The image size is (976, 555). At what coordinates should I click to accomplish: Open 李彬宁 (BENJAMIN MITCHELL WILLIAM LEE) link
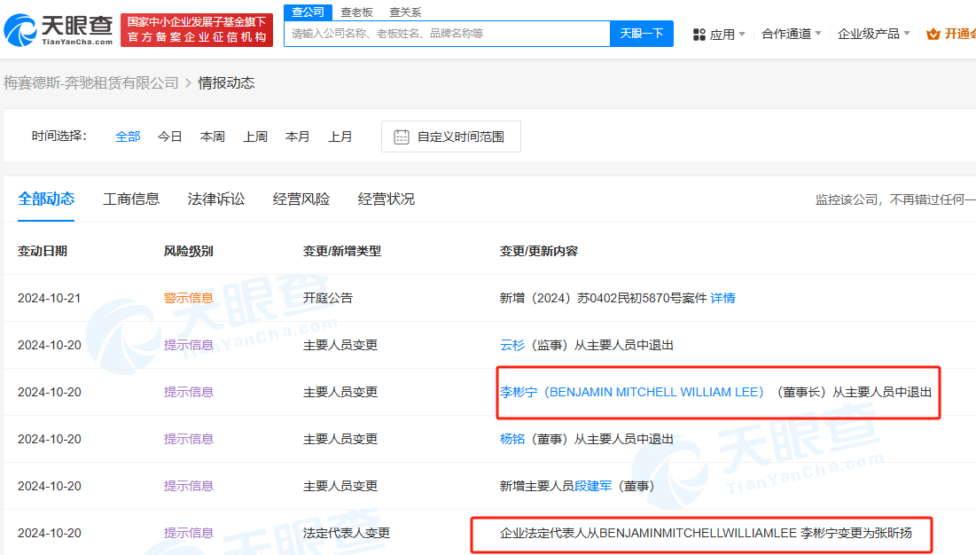[632, 392]
